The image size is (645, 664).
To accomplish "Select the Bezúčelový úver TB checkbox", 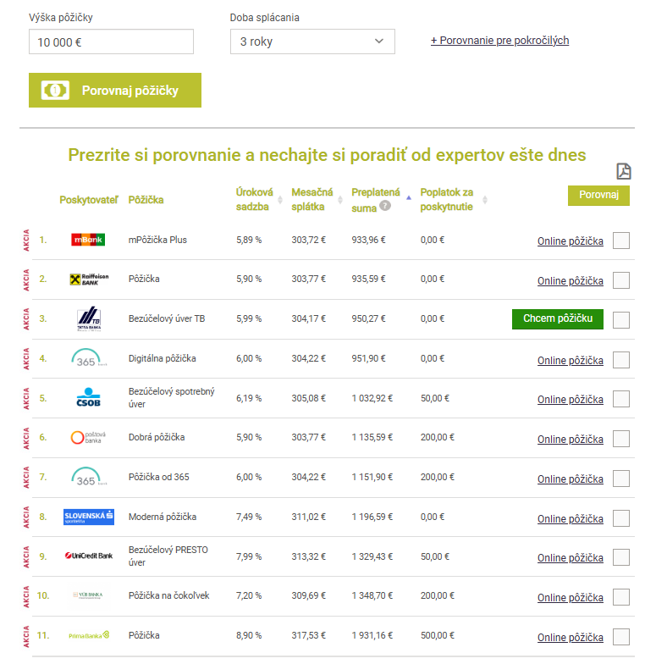I will tap(621, 319).
